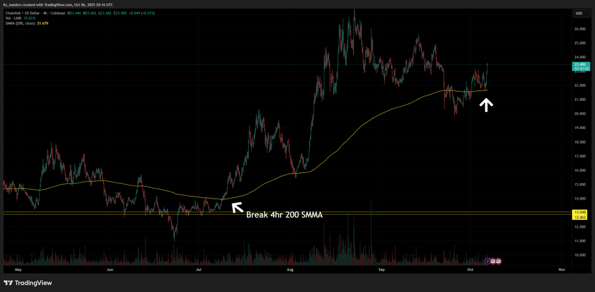Click the right US flag economic event icon
This screenshot has width=595, height=292.
click(x=498, y=261)
